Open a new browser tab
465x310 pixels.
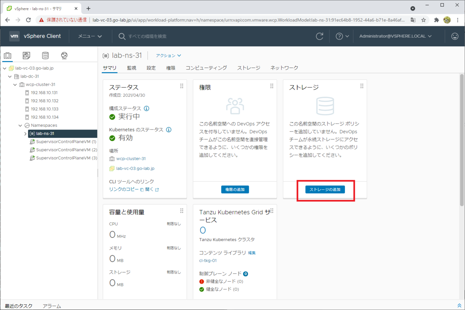88,8
